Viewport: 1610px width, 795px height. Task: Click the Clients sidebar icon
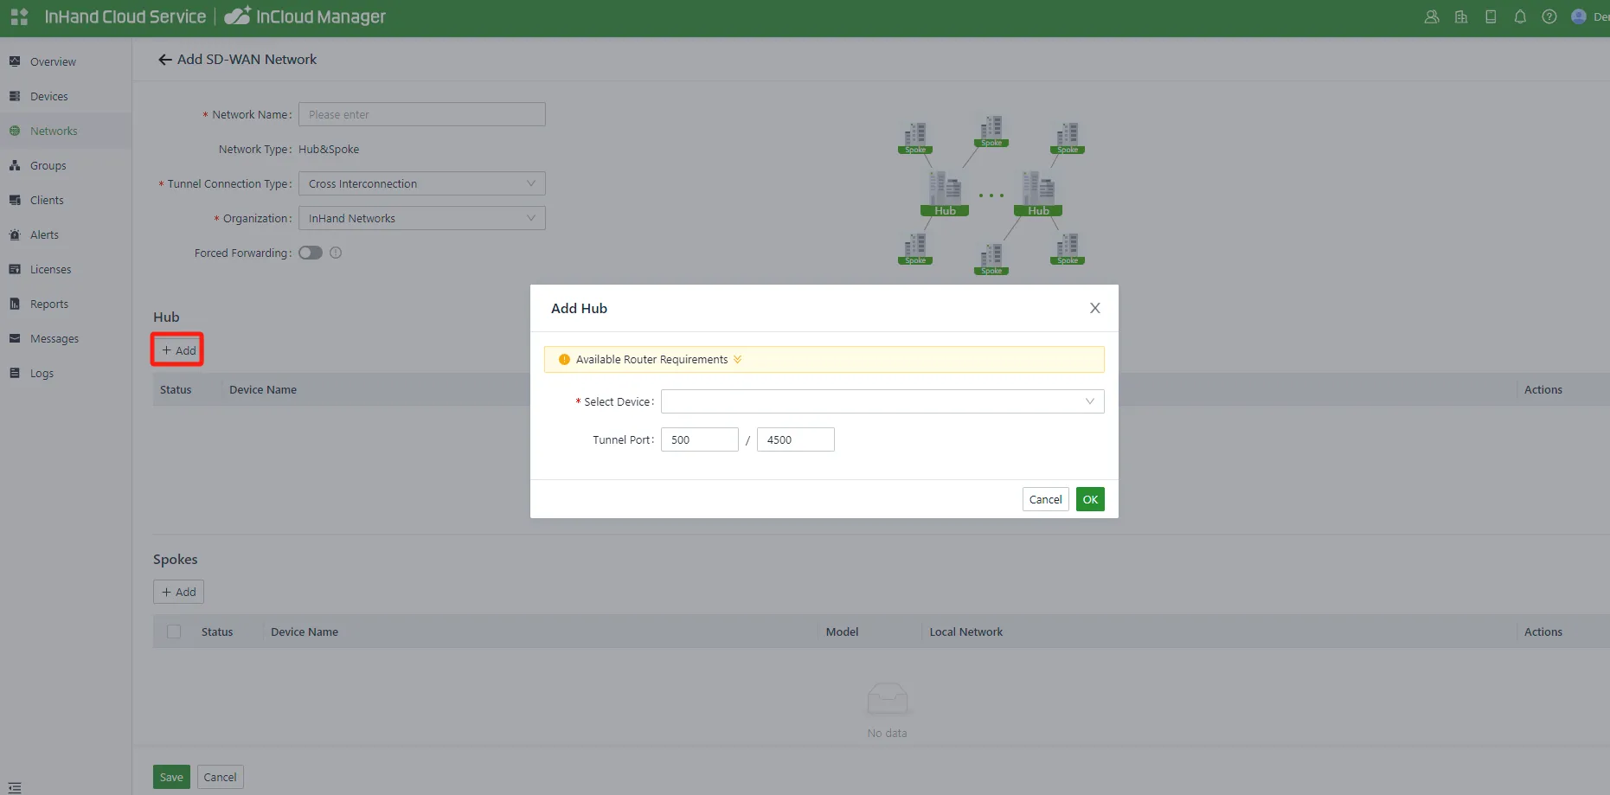point(15,200)
